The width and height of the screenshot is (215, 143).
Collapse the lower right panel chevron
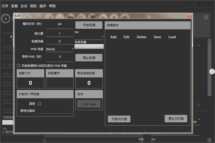[198, 105]
